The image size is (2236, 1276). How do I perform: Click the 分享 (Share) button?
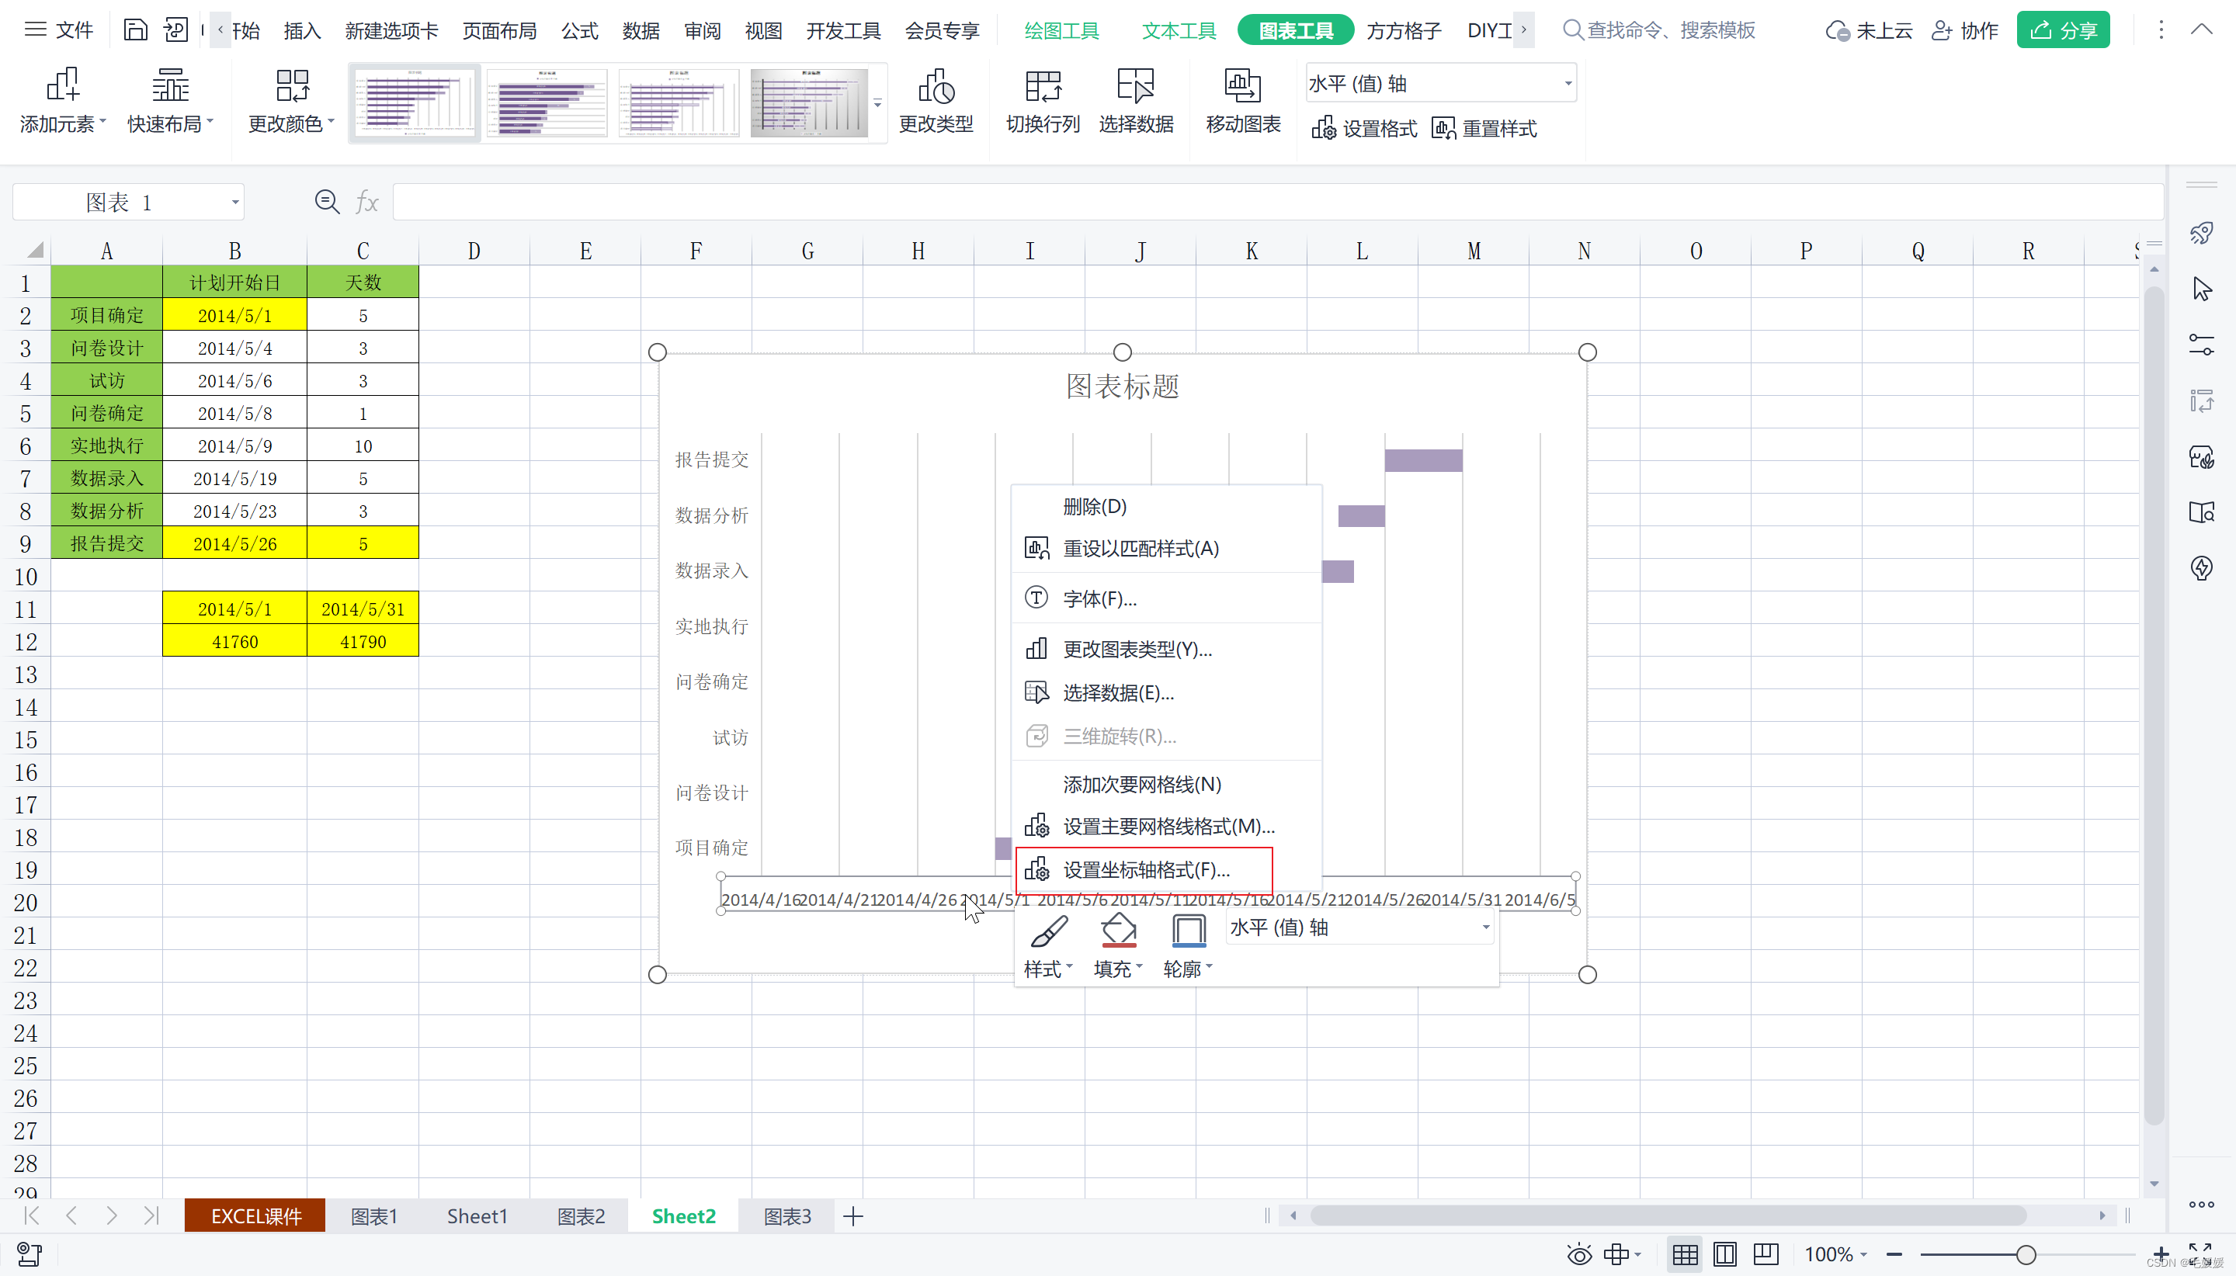(x=2062, y=31)
